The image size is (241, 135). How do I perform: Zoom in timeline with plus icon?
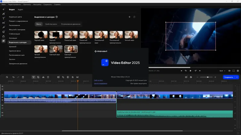pyautogui.click(x=215, y=77)
